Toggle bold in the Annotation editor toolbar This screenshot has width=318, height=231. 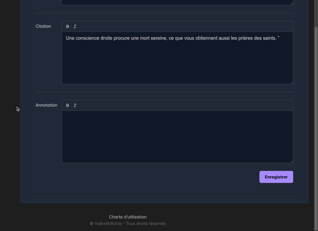tap(68, 105)
